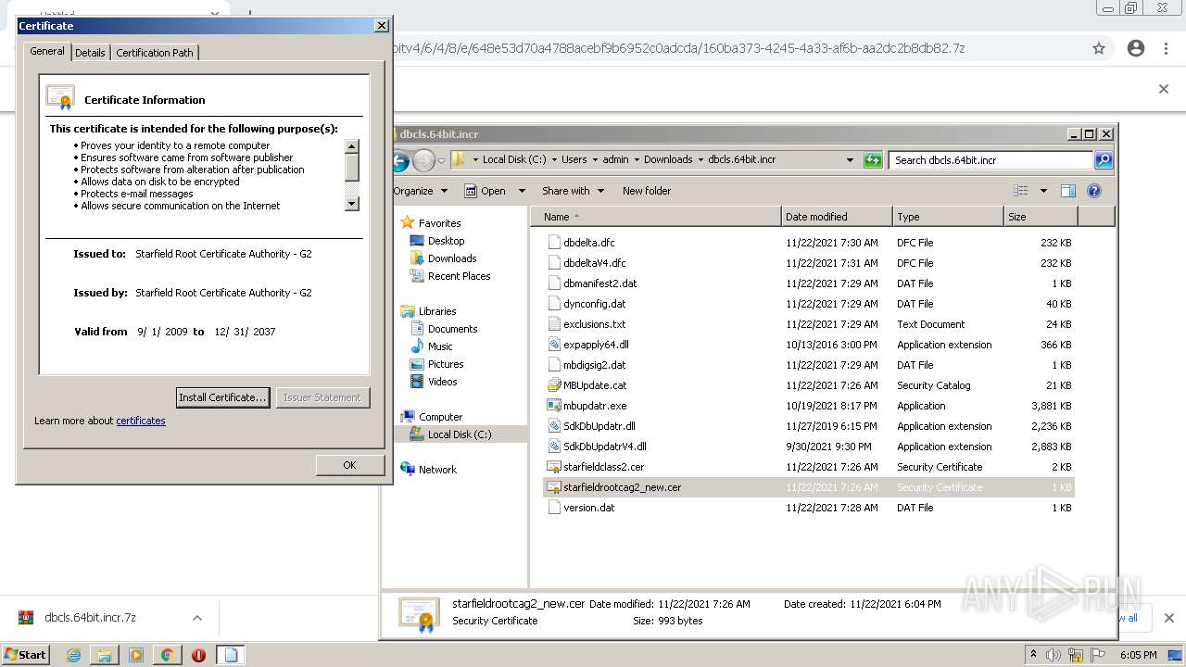Sort by the Size column header
The width and height of the screenshot is (1186, 667).
pyautogui.click(x=1041, y=217)
